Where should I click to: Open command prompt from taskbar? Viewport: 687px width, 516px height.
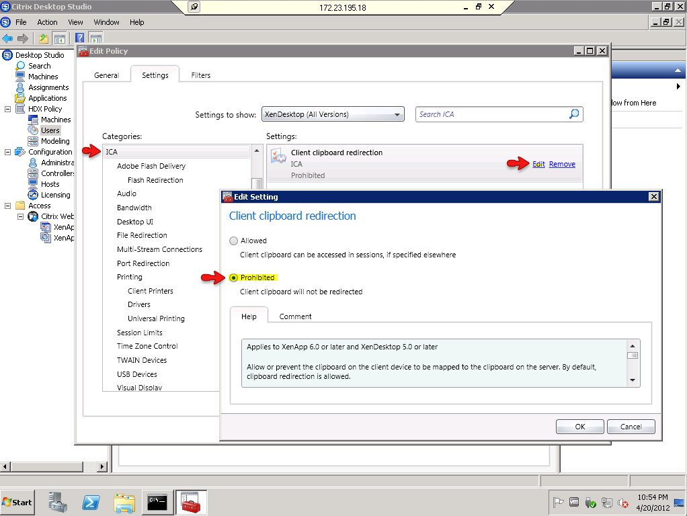tap(157, 503)
